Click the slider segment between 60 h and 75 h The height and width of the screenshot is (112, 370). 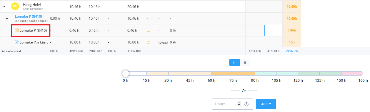[x=222, y=73]
